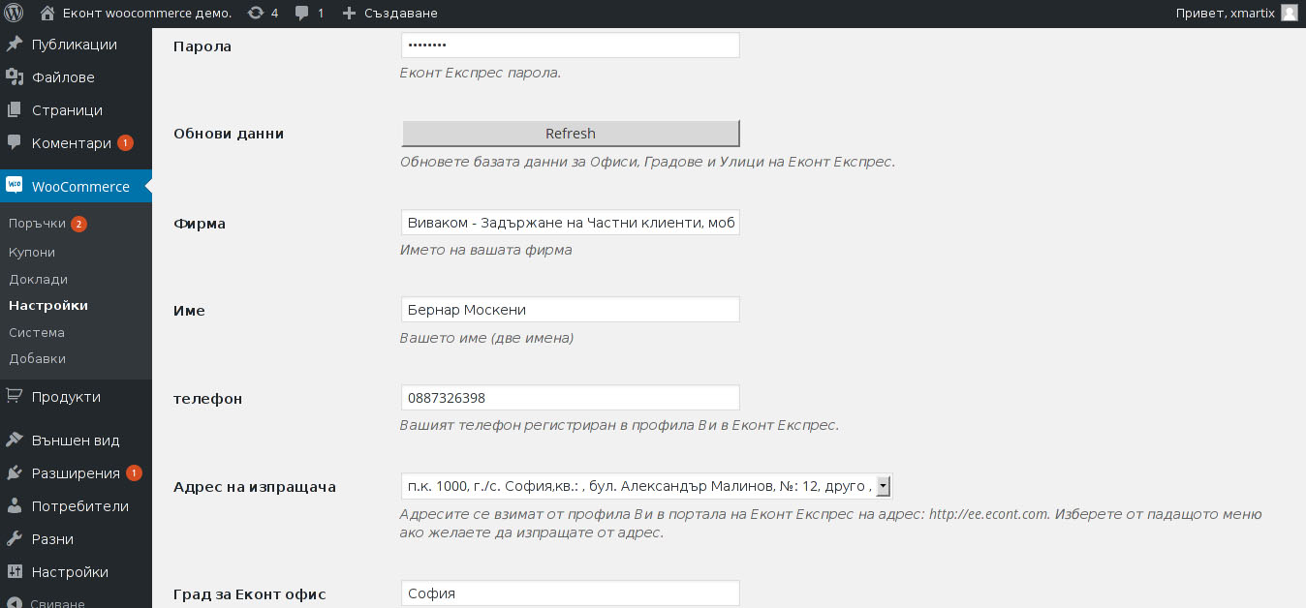The width and height of the screenshot is (1306, 608).
Task: Click the Коментари sidebar bubble icon
Action: coord(15,143)
